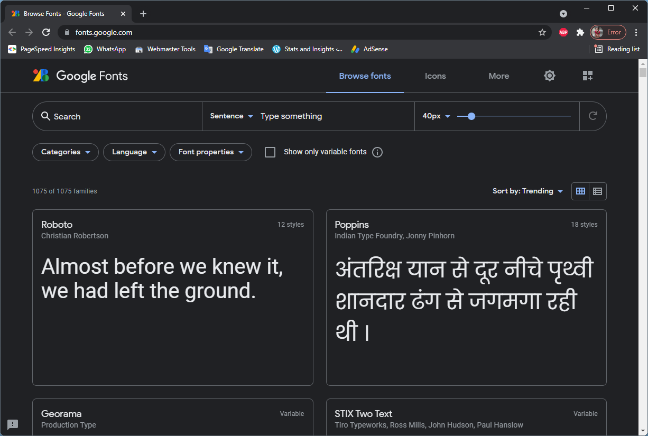Open a new tab with the plus icon
The width and height of the screenshot is (648, 436).
[143, 14]
